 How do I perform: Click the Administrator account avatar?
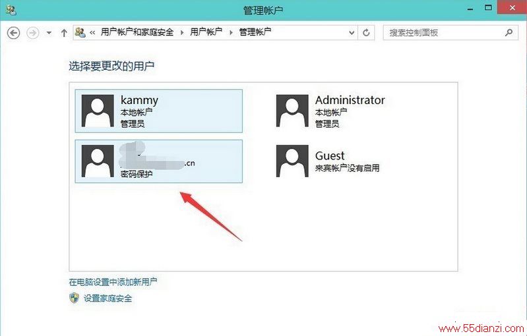click(x=292, y=111)
